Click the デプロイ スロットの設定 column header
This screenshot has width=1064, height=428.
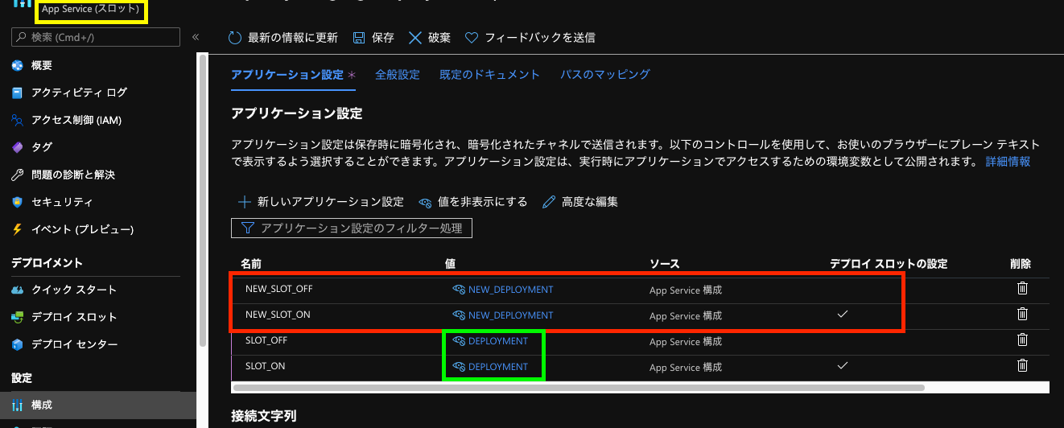pyautogui.click(x=889, y=263)
